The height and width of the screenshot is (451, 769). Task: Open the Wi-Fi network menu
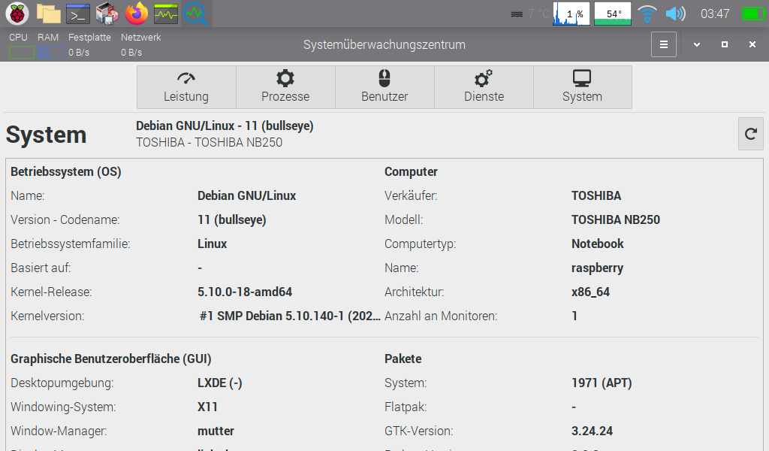(x=647, y=14)
